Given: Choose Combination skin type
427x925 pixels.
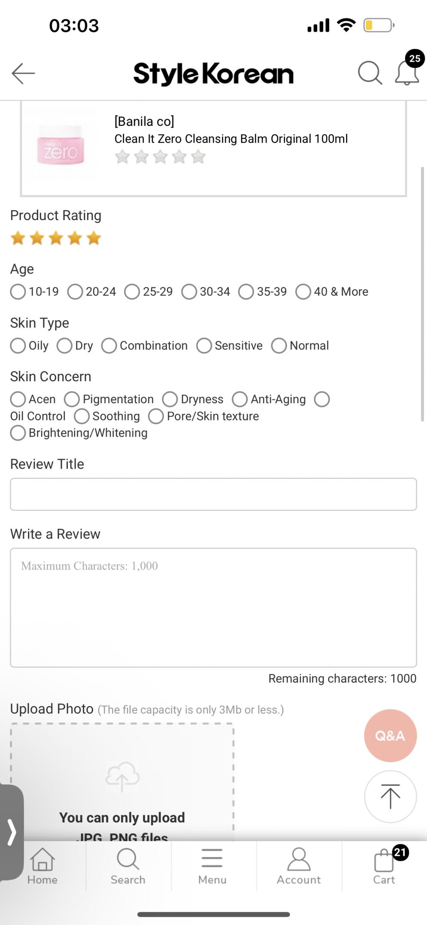Looking at the screenshot, I should [145, 346].
